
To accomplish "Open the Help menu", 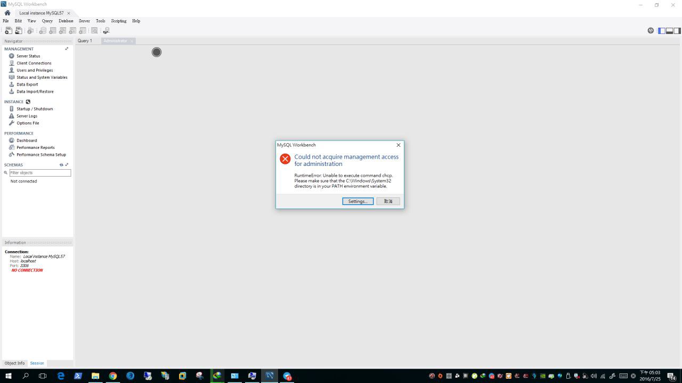I will click(136, 21).
